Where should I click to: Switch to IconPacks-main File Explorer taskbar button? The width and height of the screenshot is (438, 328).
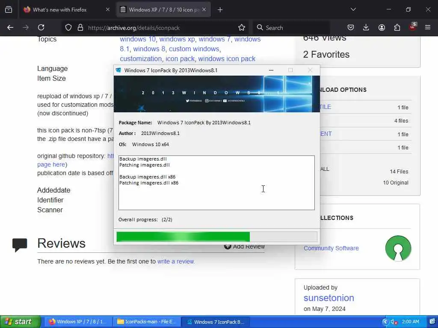(146, 322)
